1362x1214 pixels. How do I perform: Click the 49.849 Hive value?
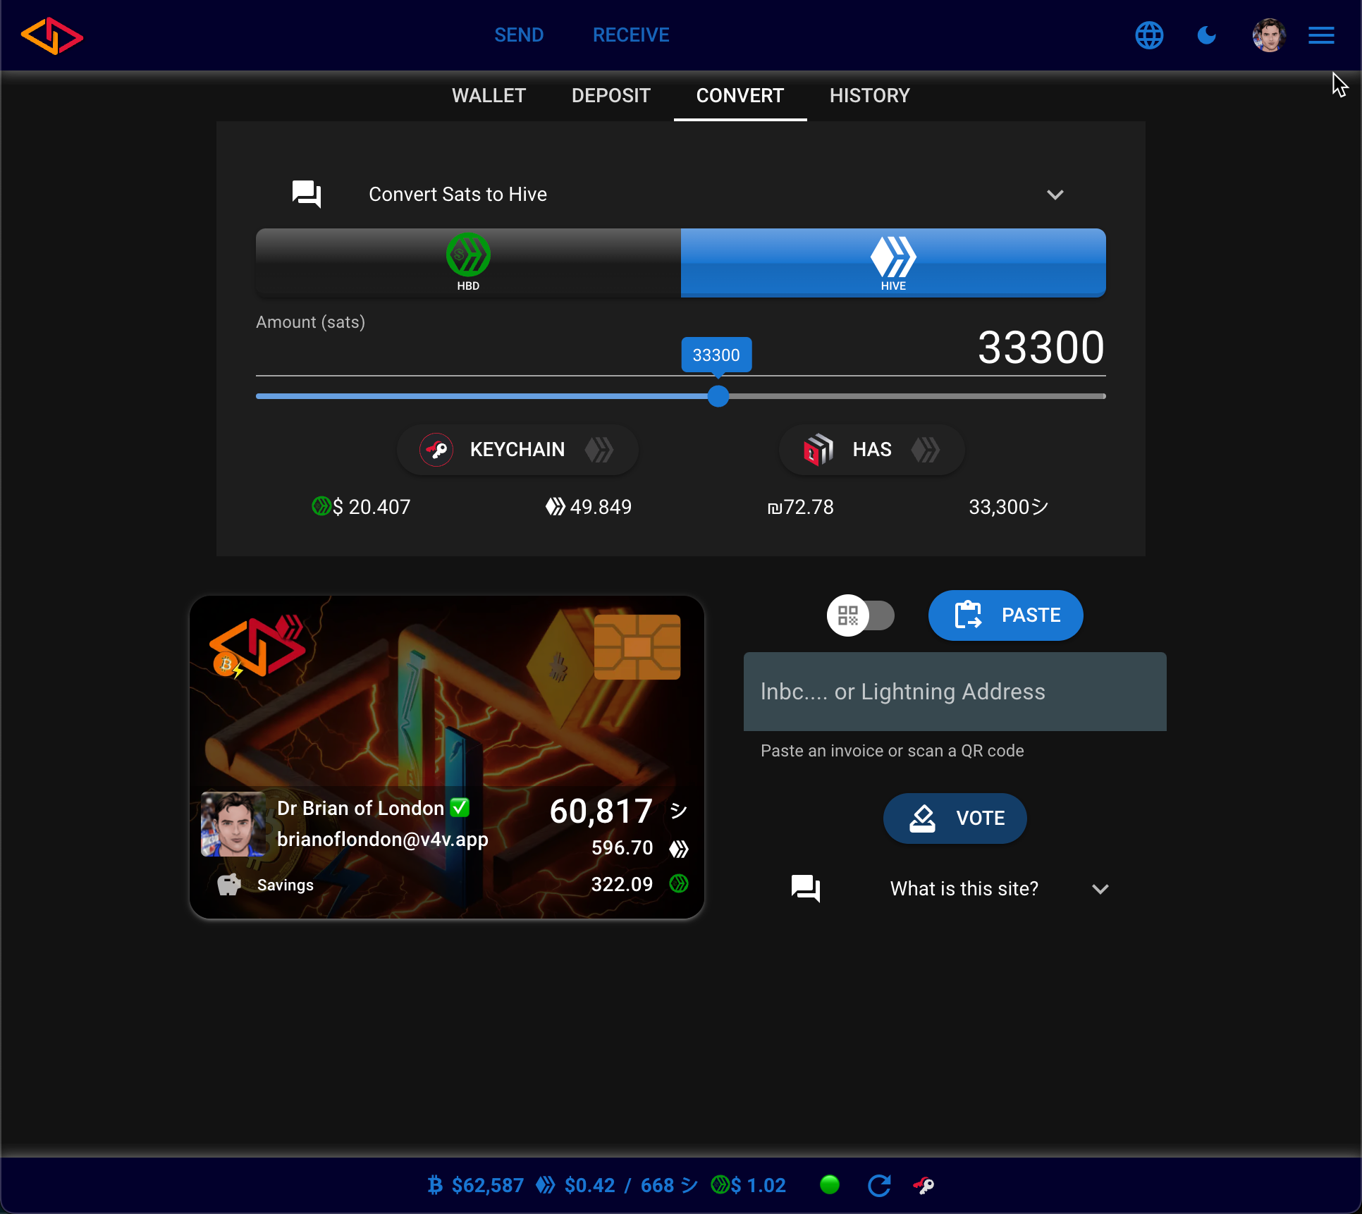click(x=601, y=507)
